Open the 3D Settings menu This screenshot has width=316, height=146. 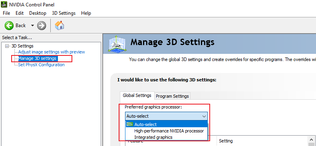click(x=64, y=13)
